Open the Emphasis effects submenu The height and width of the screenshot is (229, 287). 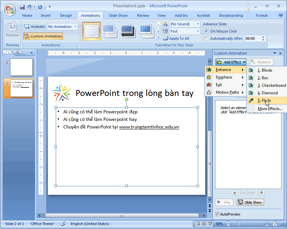point(226,77)
